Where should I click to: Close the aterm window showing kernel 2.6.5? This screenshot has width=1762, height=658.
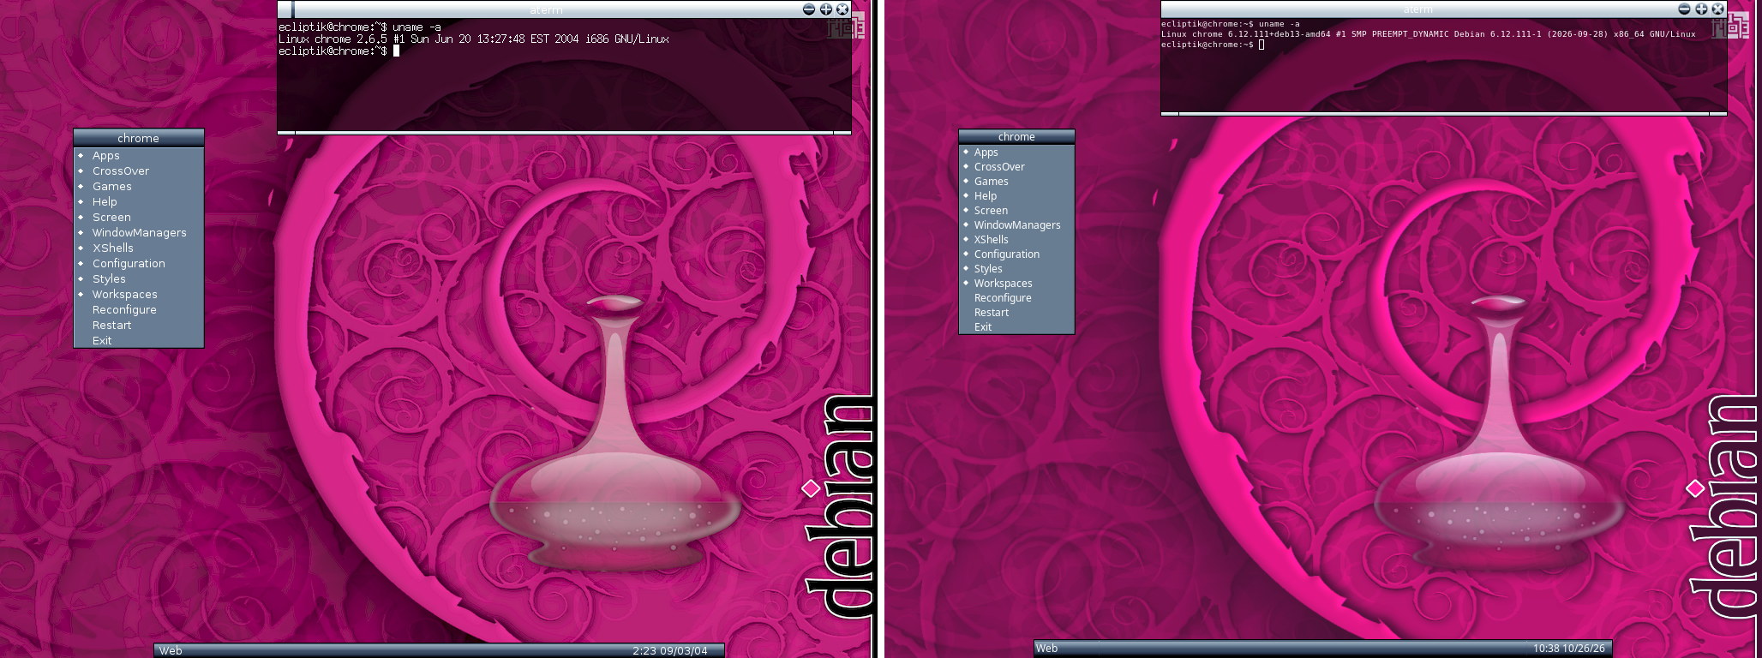point(842,9)
